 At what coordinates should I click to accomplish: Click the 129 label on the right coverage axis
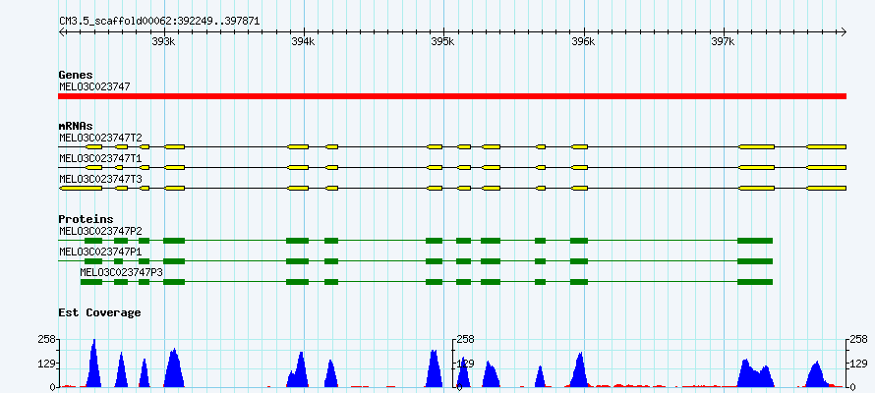(859, 364)
